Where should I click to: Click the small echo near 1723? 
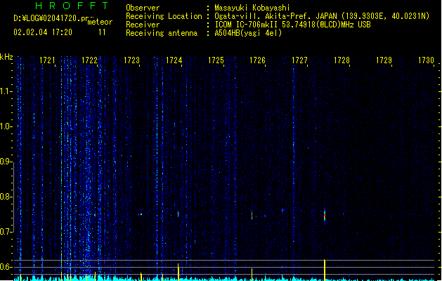tap(141, 214)
